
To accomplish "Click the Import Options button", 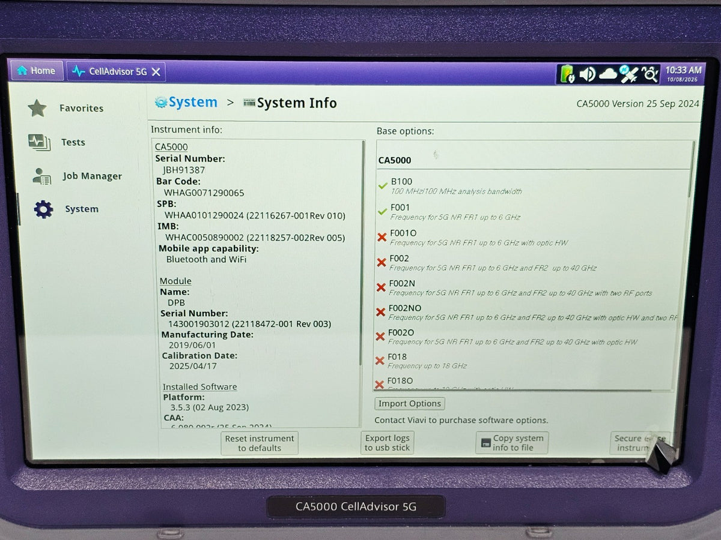I will 410,404.
